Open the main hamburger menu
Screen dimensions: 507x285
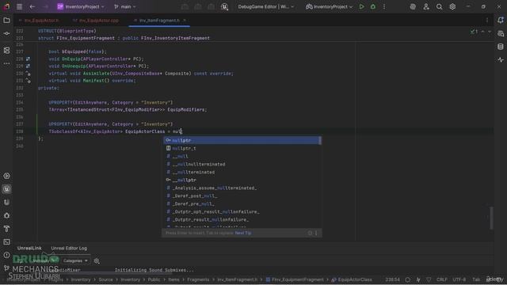[x=19, y=6]
